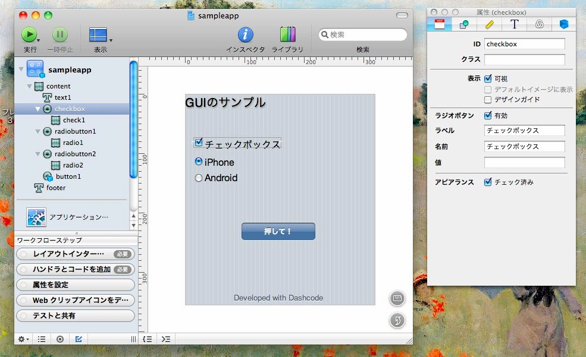
Task: Open the blue cube Behaviors inspector tab
Action: 563,24
